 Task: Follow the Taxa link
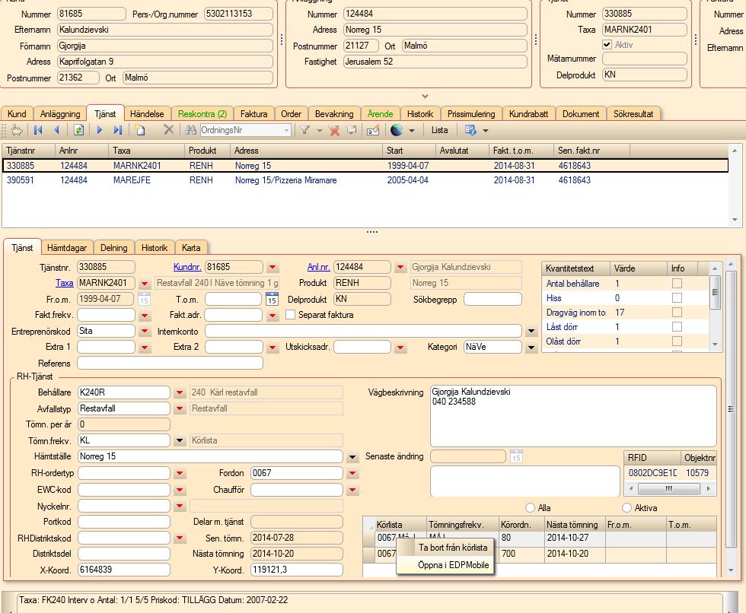point(64,283)
